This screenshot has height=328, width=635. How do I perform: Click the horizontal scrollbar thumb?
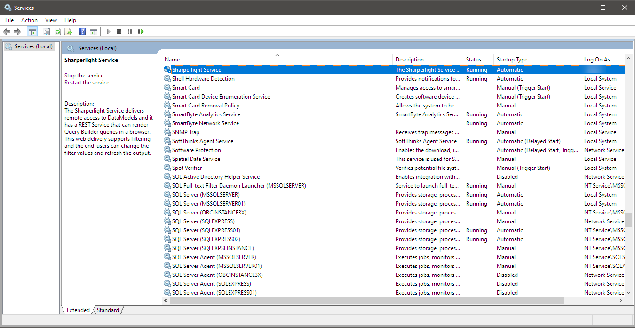pos(366,300)
